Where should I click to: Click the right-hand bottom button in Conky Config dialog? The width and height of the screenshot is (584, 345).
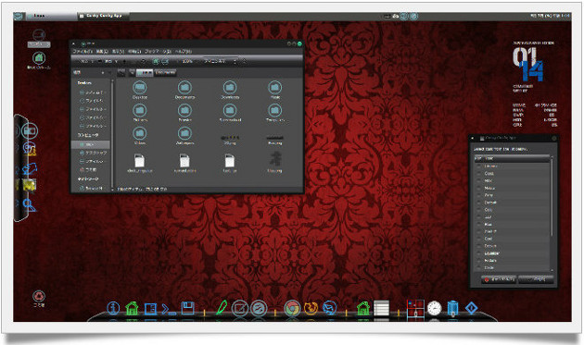536,279
